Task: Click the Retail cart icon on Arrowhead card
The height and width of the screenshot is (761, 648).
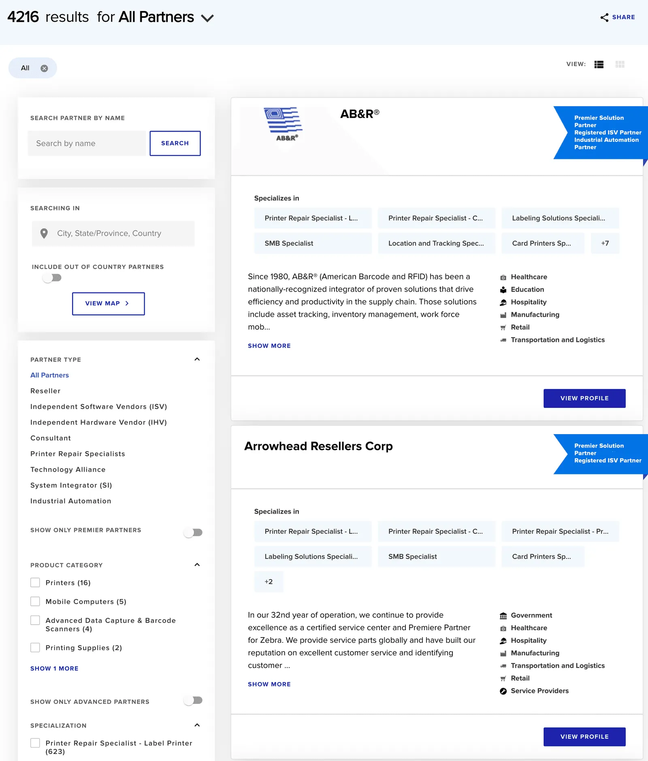Action: (x=503, y=679)
